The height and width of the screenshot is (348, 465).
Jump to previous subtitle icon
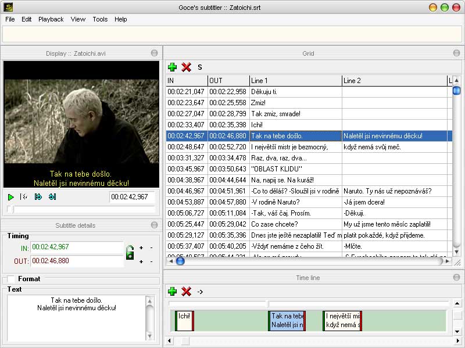[x=38, y=197]
